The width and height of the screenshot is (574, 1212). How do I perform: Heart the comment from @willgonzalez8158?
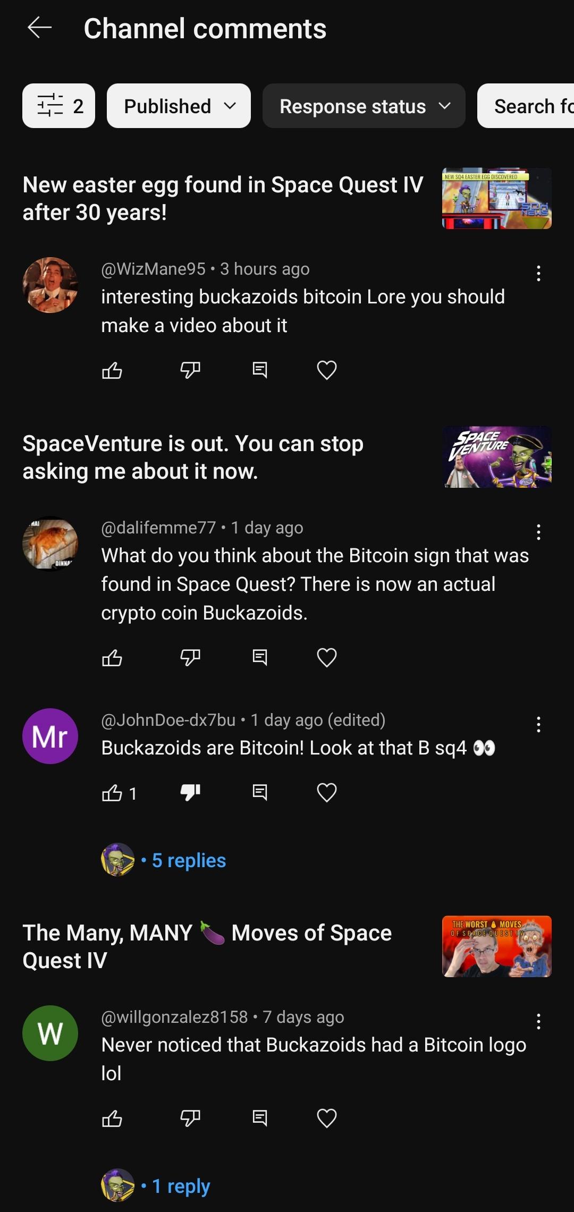pyautogui.click(x=327, y=1118)
